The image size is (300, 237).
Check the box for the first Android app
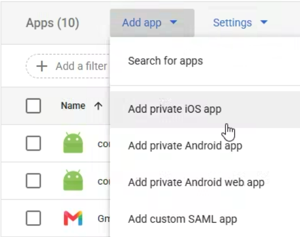click(33, 143)
